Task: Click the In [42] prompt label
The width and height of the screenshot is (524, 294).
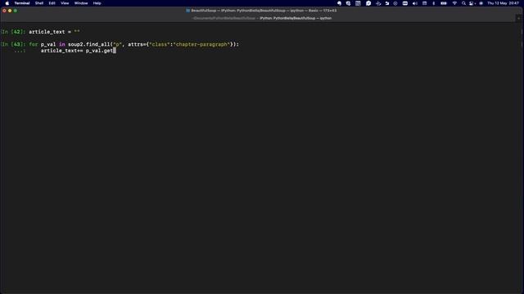Action: [13, 32]
